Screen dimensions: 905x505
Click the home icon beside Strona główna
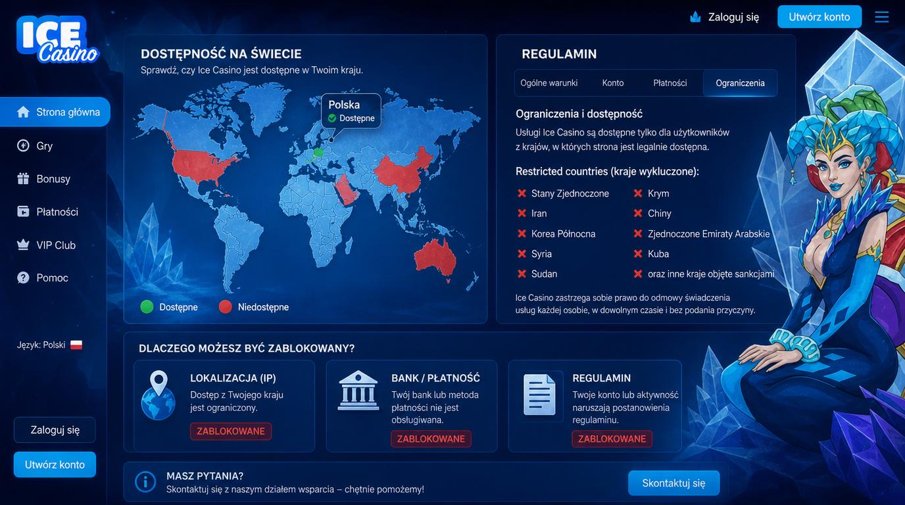pos(23,112)
